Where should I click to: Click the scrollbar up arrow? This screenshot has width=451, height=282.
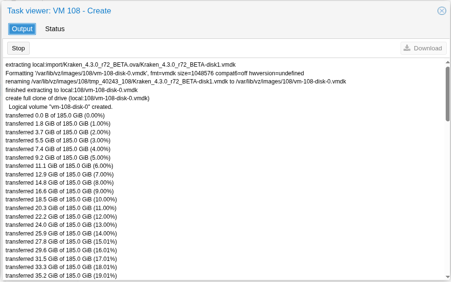coord(447,62)
